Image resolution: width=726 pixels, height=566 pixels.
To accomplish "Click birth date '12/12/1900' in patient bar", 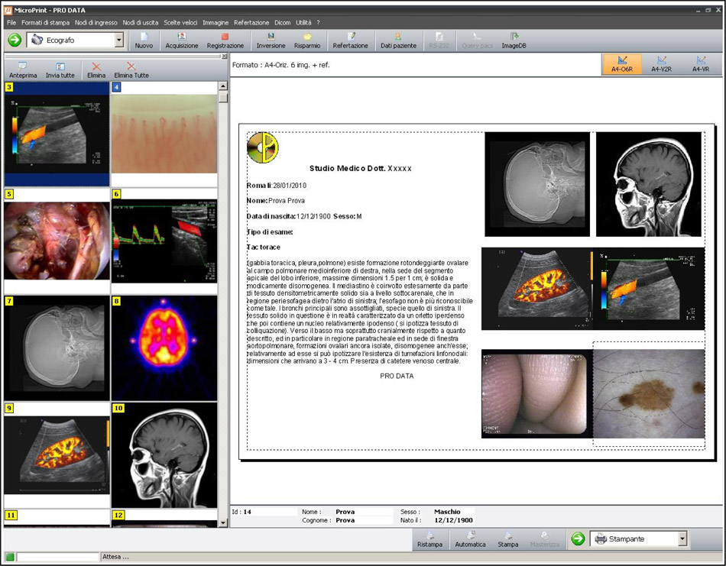I will coord(453,520).
